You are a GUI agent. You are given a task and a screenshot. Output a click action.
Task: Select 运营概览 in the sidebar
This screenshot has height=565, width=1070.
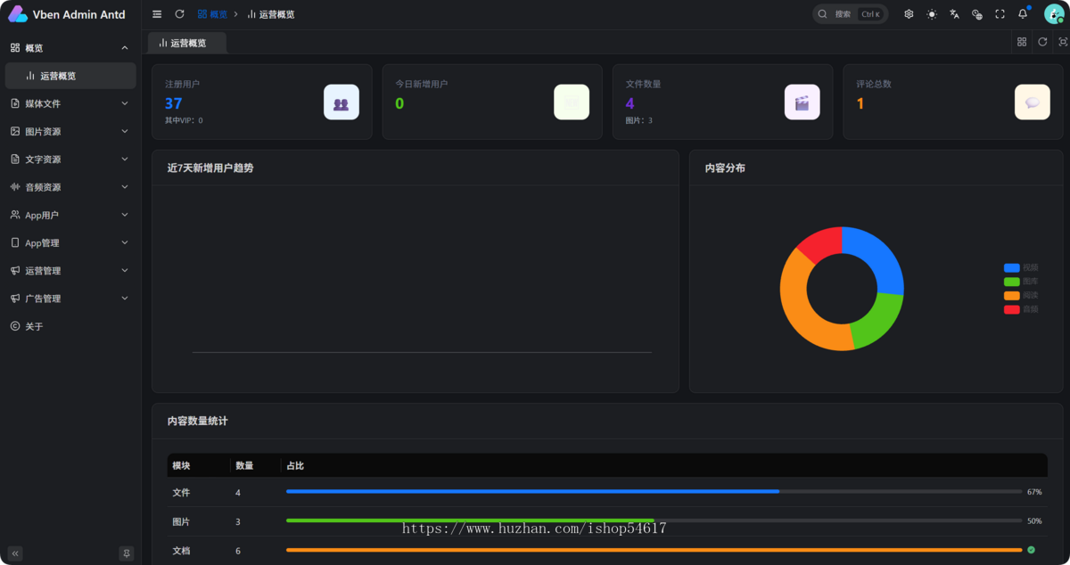point(70,76)
